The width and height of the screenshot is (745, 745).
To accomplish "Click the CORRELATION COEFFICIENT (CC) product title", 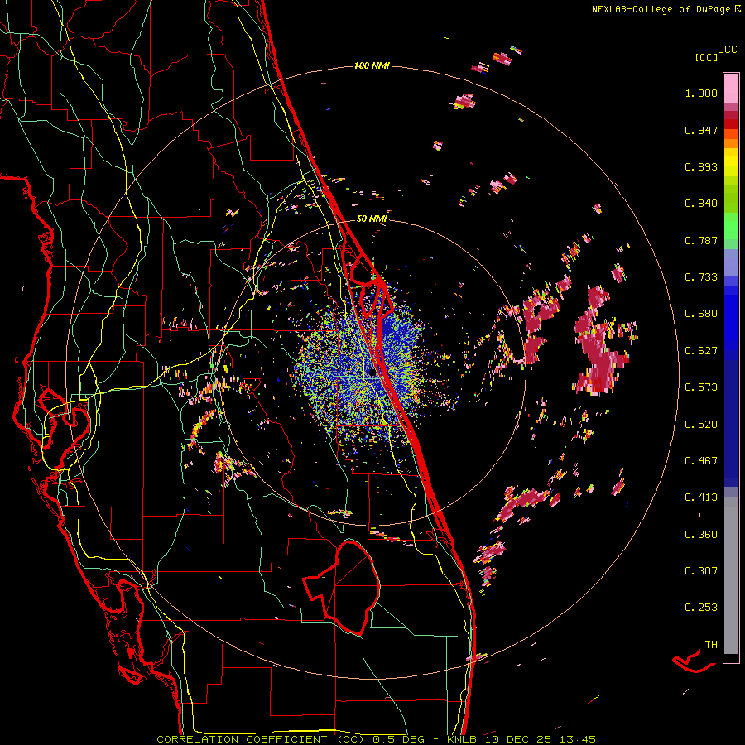I will 260,739.
